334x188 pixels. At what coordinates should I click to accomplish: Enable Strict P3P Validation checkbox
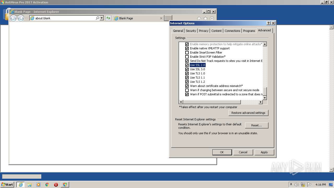(x=187, y=57)
